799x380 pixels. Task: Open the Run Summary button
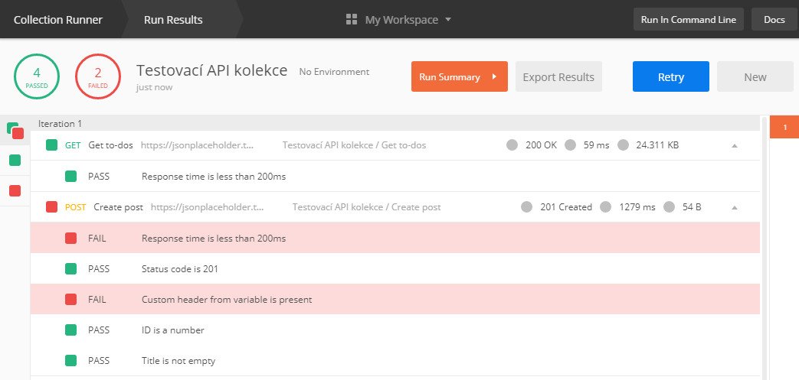click(x=459, y=76)
